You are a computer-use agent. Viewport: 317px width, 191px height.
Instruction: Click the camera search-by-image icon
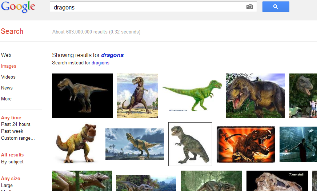249,7
